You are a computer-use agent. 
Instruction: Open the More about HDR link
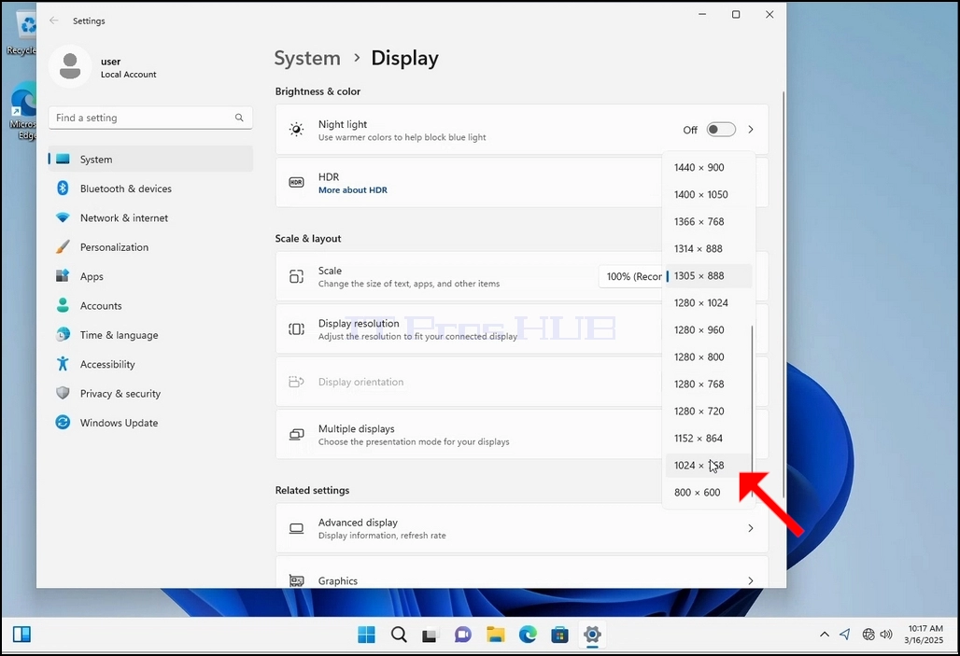point(353,190)
